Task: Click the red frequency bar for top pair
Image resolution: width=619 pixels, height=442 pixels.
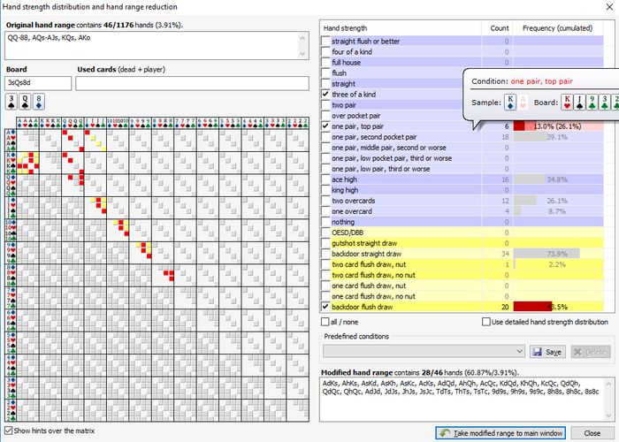Action: pyautogui.click(x=519, y=126)
